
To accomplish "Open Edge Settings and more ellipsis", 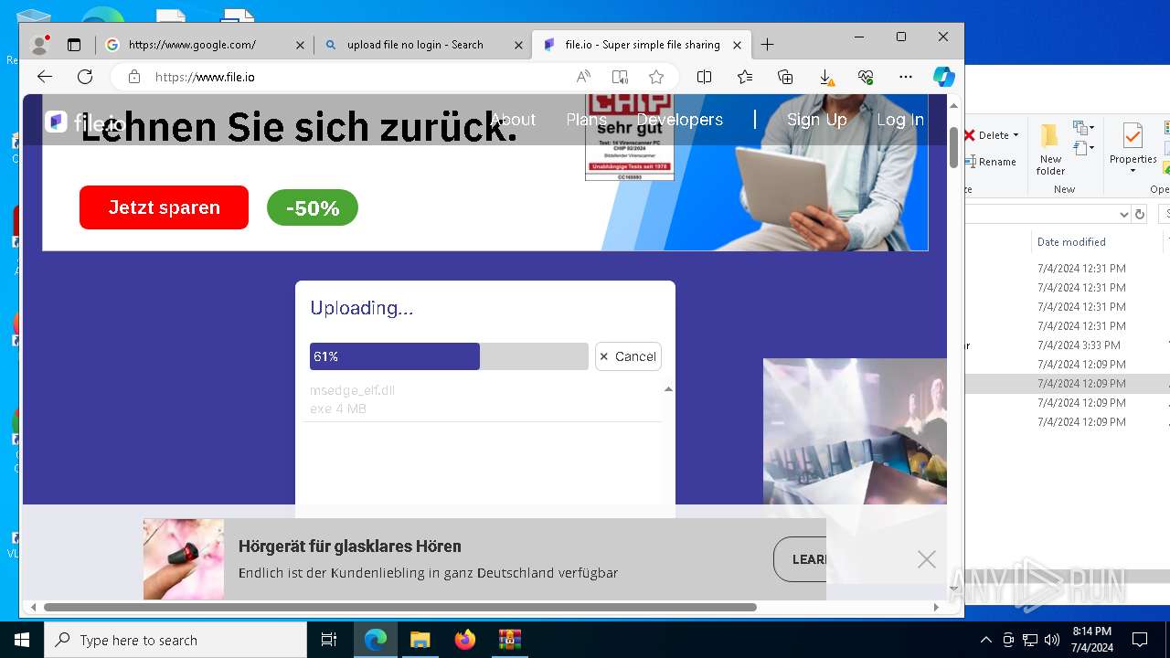I will 906,77.
